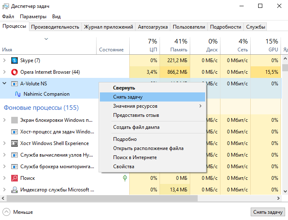Select Свернуть in the context menu
Viewport: 288px width, 220px height.
[152, 88]
